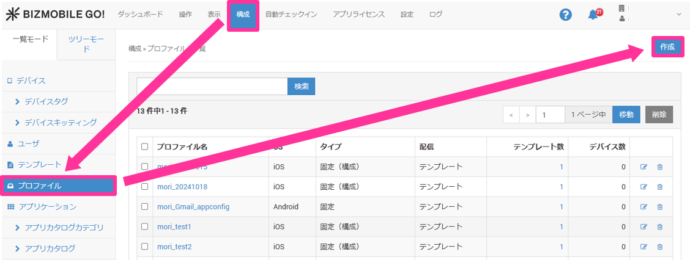Open the 構成 menu in top navigation
The height and width of the screenshot is (260, 690).
click(x=243, y=15)
